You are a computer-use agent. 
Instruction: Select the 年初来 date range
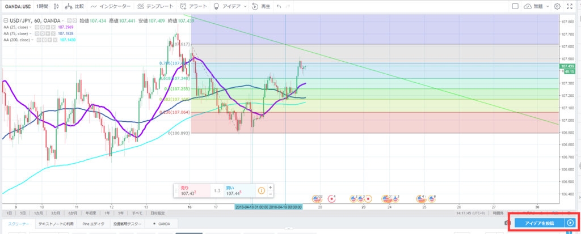click(90, 213)
